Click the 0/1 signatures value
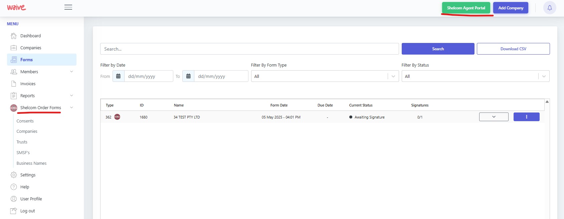The image size is (564, 219). 420,117
